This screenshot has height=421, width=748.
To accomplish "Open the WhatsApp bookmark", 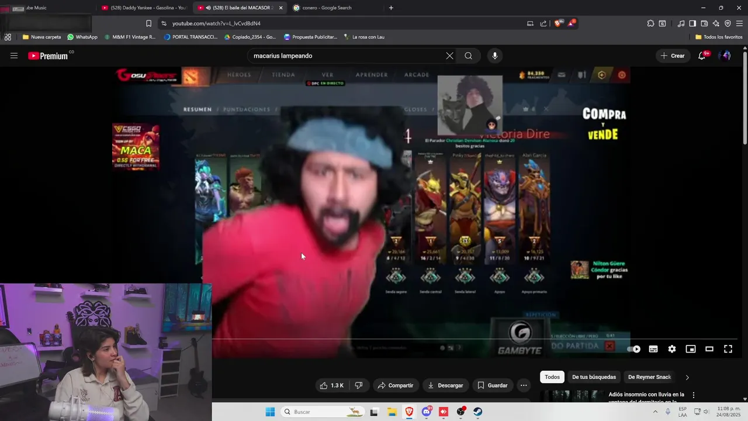I will 82,37.
